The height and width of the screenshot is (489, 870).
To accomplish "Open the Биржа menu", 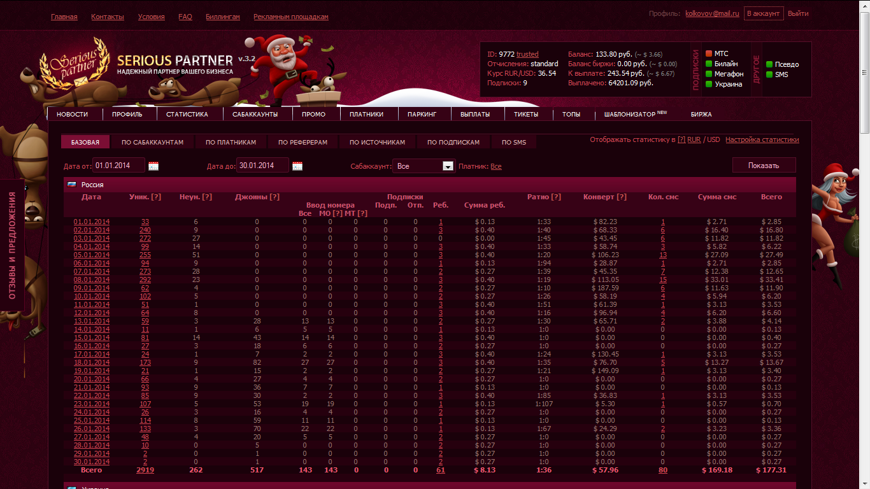I will coord(701,115).
